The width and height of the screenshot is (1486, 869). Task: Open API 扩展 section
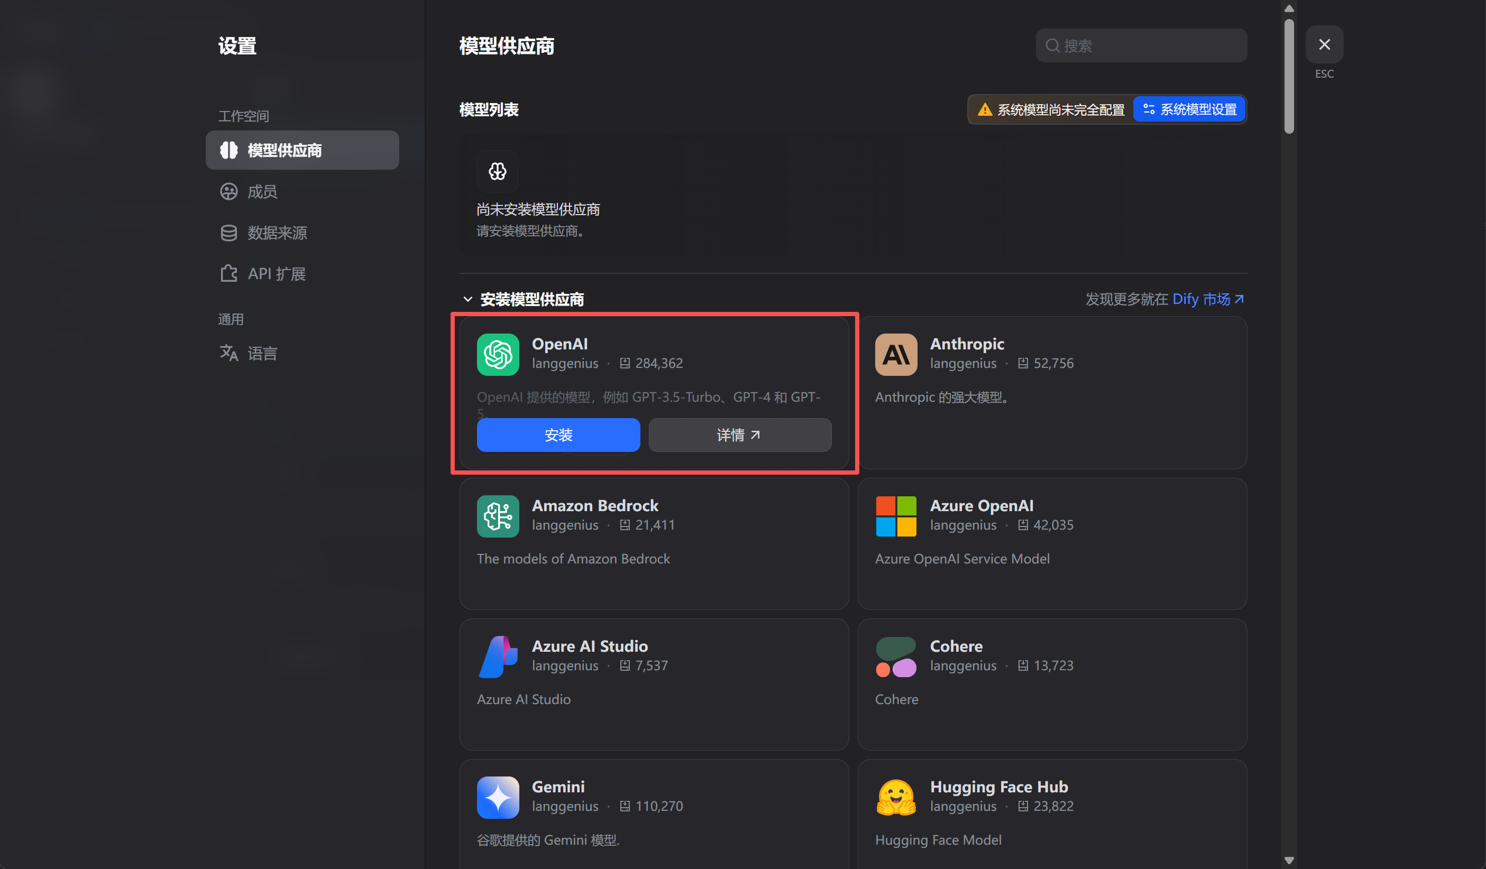pyautogui.click(x=302, y=274)
